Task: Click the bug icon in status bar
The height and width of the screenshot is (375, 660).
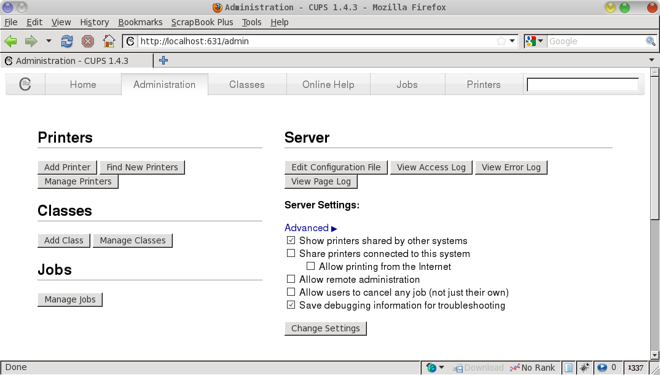Action: (x=584, y=368)
